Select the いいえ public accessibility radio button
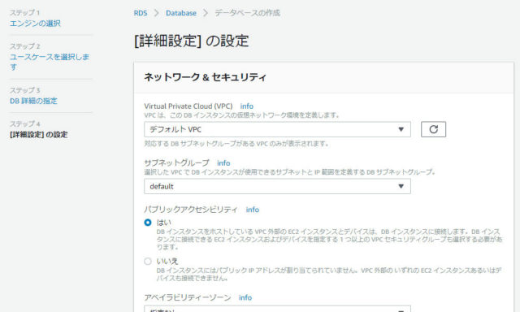This screenshot has width=520, height=312. (x=148, y=262)
